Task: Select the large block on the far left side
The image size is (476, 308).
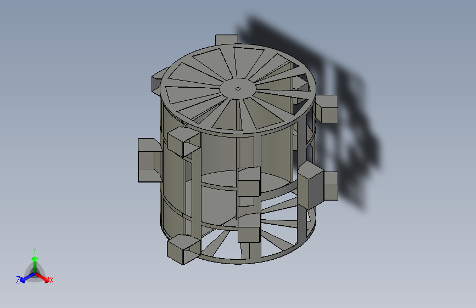Action: coord(150,160)
